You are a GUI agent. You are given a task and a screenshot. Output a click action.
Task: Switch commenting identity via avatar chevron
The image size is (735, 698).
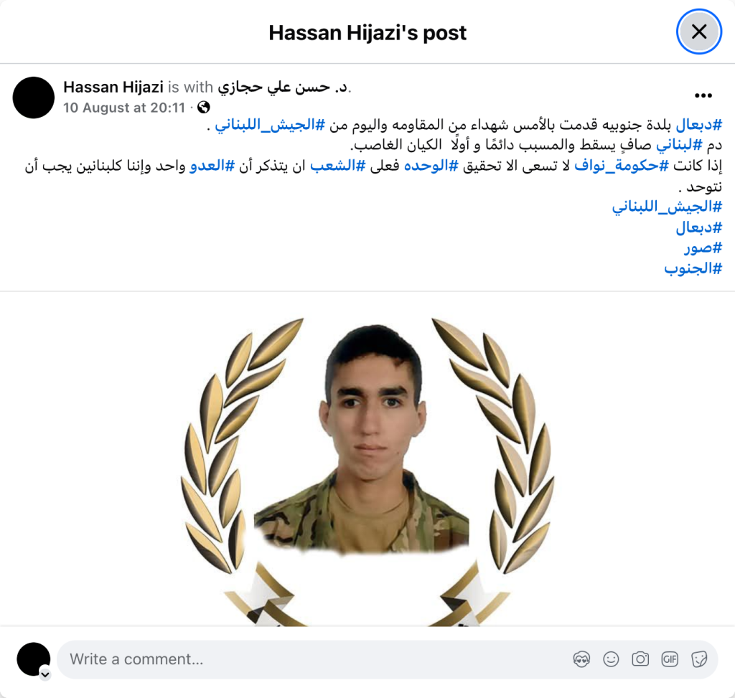tap(45, 674)
